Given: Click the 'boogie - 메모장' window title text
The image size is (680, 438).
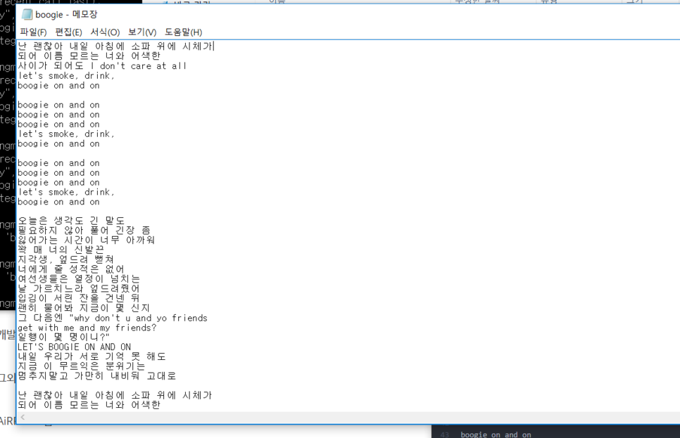Looking at the screenshot, I should tap(66, 14).
